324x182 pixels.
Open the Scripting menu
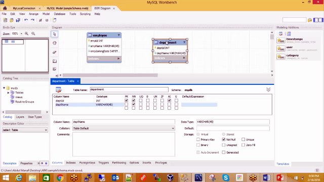coord(85,14)
